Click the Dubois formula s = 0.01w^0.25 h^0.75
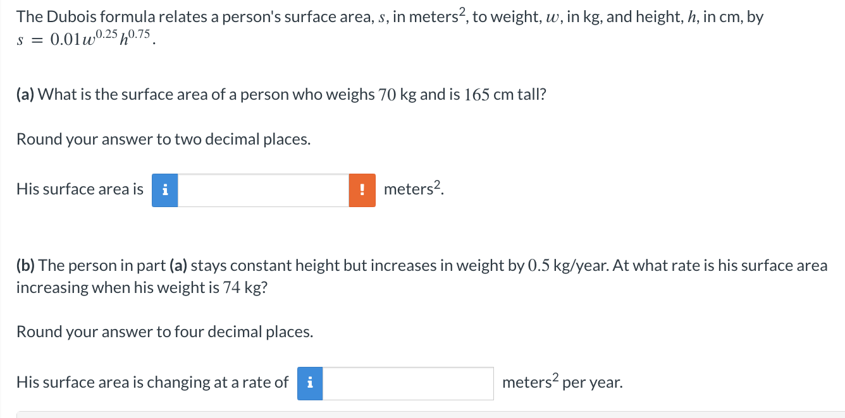The width and height of the screenshot is (845, 418). [x=83, y=39]
